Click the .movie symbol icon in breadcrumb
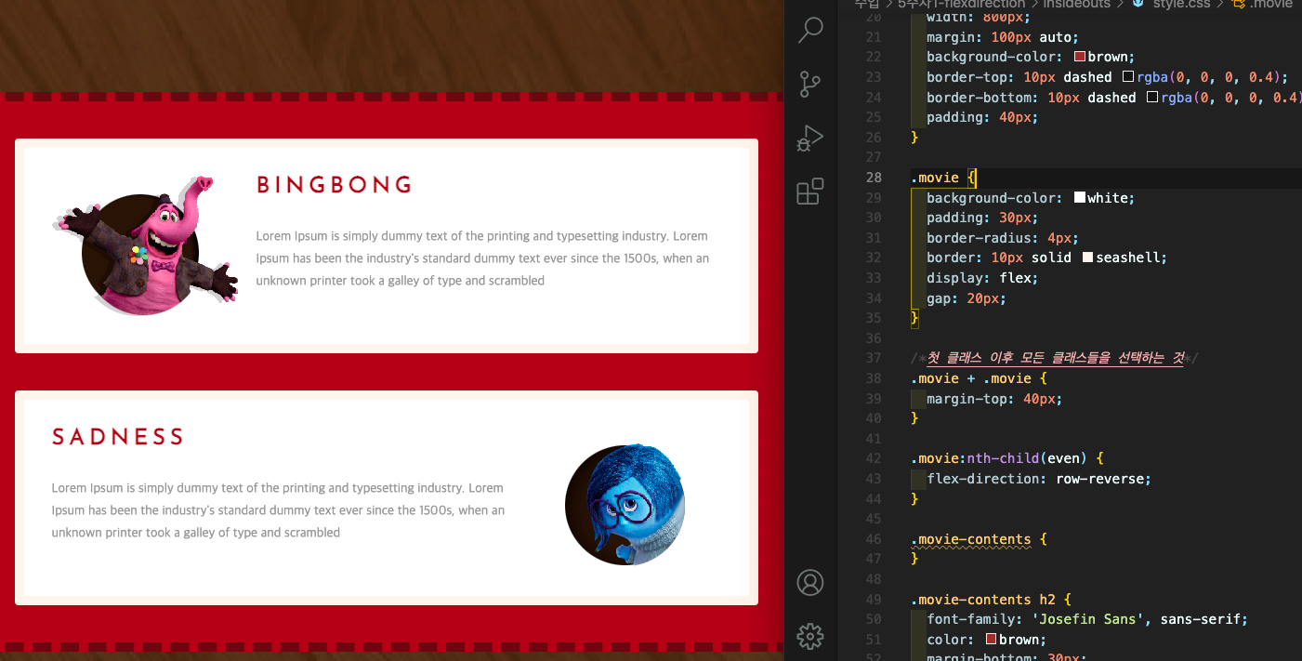 (1238, 5)
